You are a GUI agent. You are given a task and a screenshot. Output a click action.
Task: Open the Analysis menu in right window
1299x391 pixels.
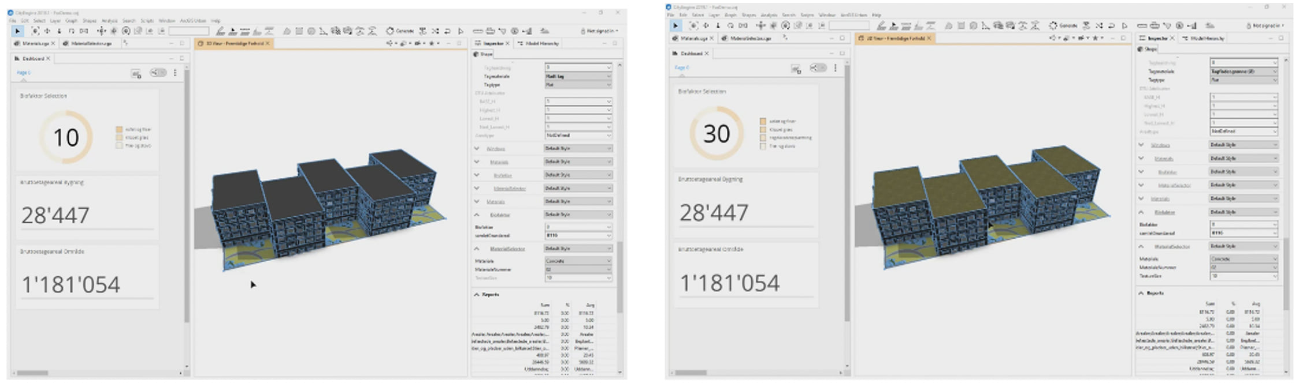(769, 15)
